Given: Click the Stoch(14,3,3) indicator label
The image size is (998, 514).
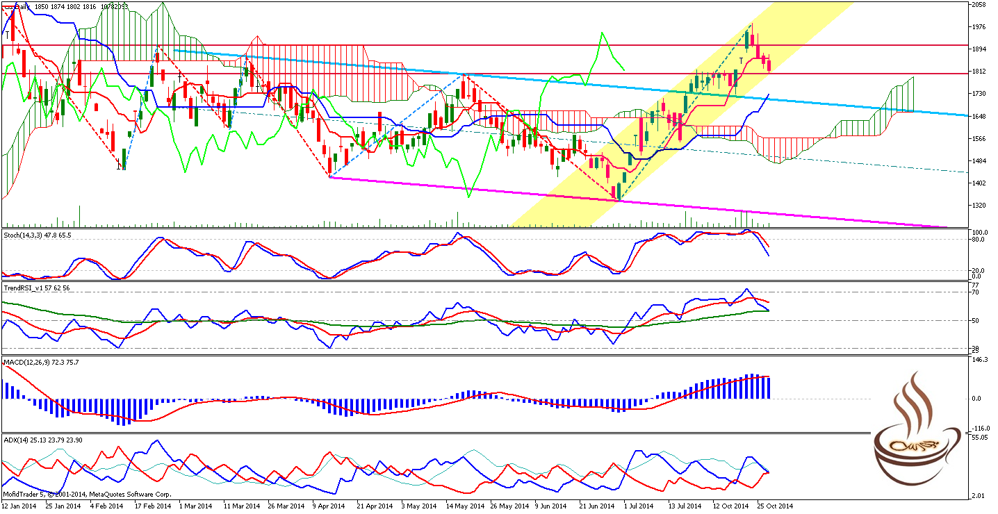Looking at the screenshot, I should pyautogui.click(x=37, y=235).
